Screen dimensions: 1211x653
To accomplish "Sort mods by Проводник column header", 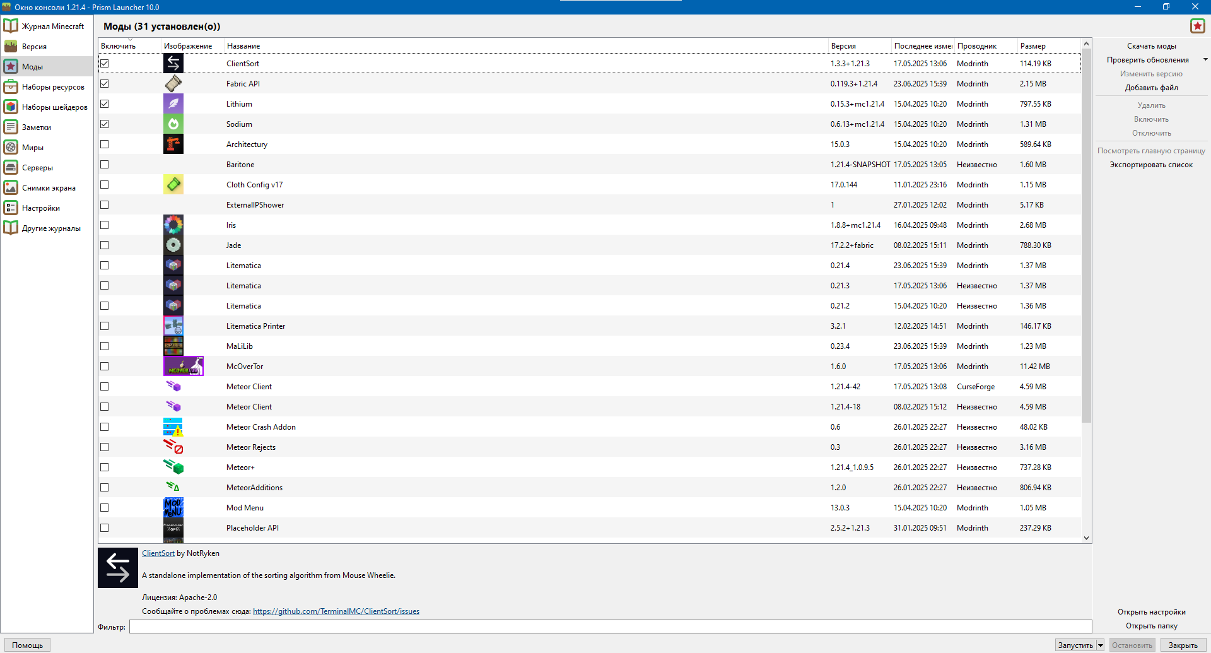I will click(986, 45).
